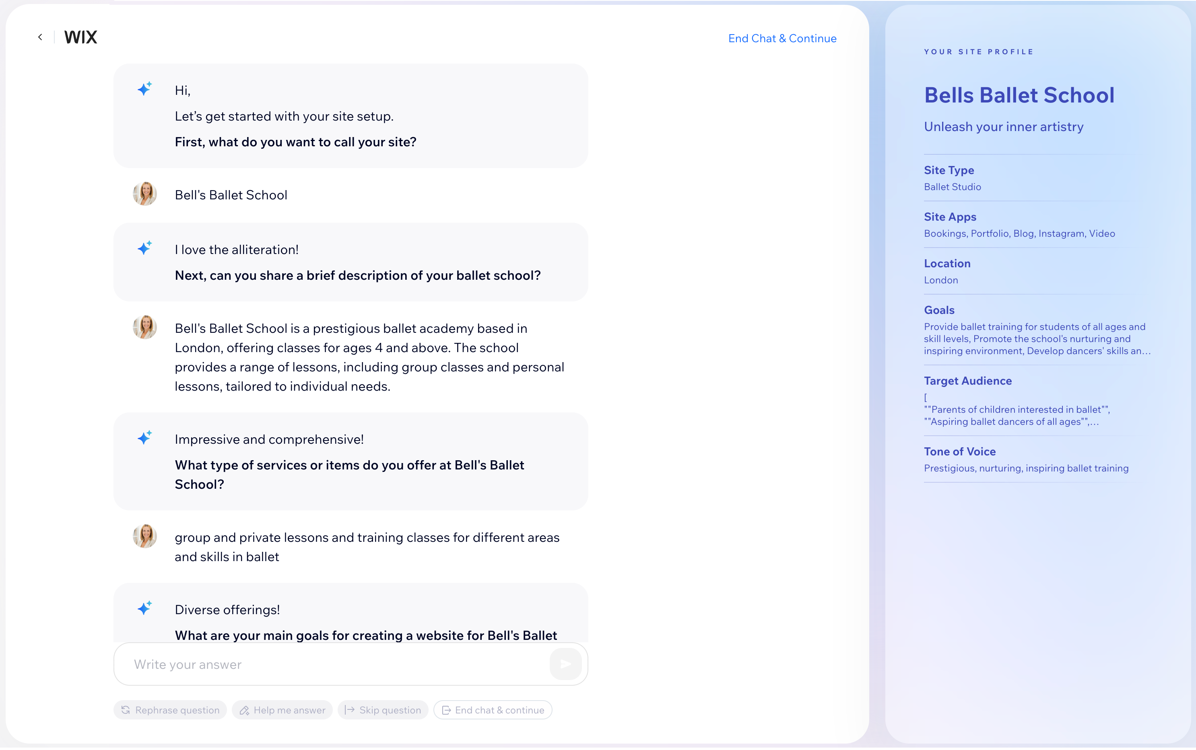Click the Wix logo icon
The image size is (1196, 750).
click(x=80, y=36)
